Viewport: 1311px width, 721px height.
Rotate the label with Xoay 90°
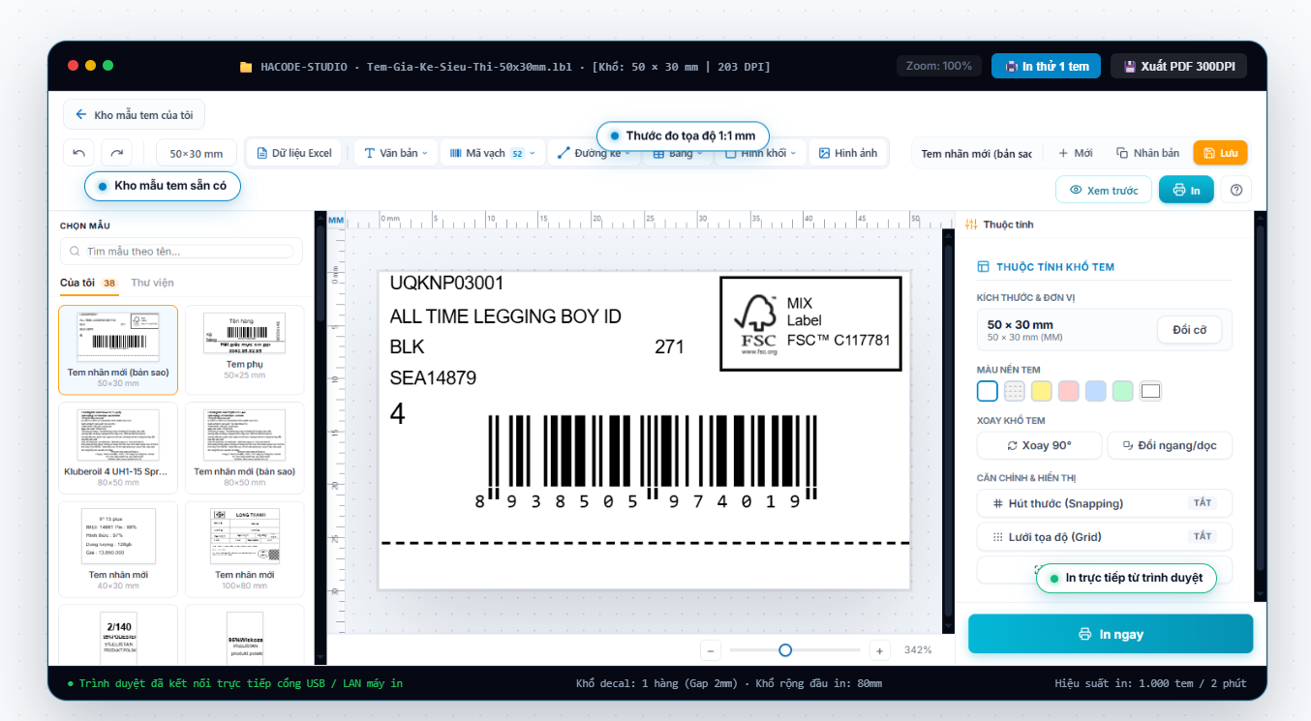click(x=1040, y=445)
